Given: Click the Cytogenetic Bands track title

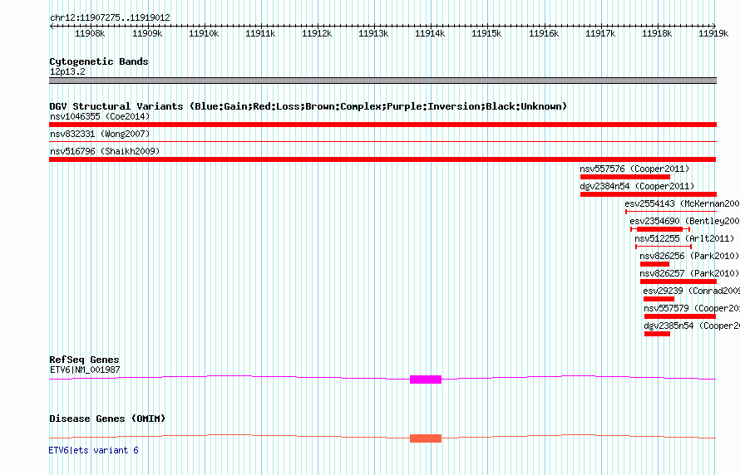Looking at the screenshot, I should tap(99, 61).
